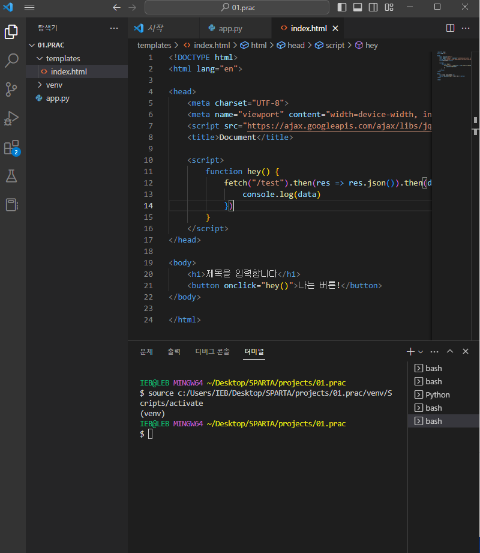Image resolution: width=480 pixels, height=553 pixels.
Task: Split the editor to the right
Action: click(x=450, y=28)
